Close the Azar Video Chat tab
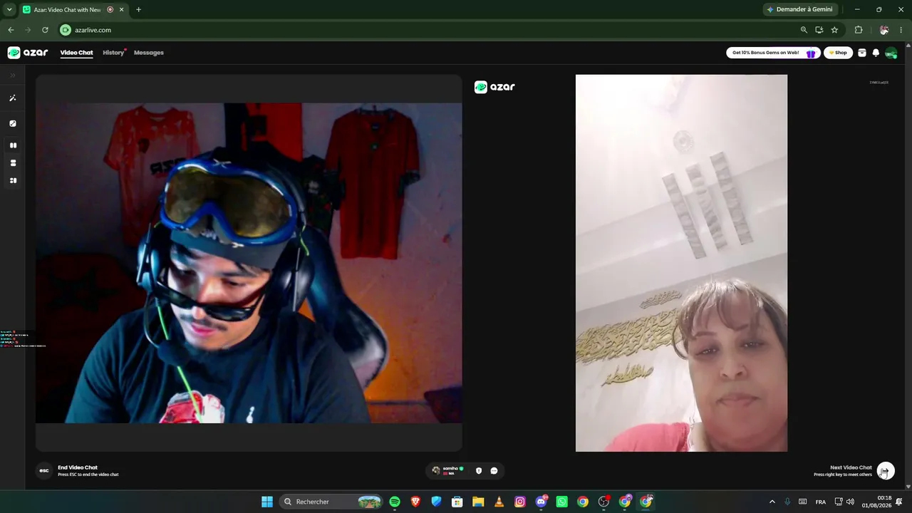Viewport: 912px width, 513px height. pos(122,10)
